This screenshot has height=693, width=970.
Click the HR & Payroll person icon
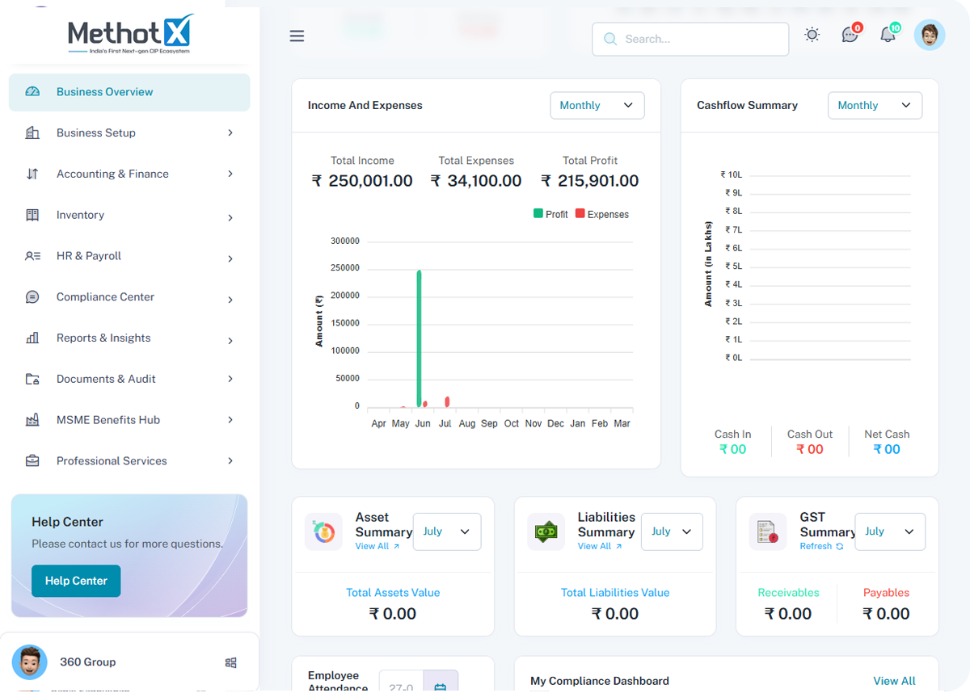click(x=32, y=256)
